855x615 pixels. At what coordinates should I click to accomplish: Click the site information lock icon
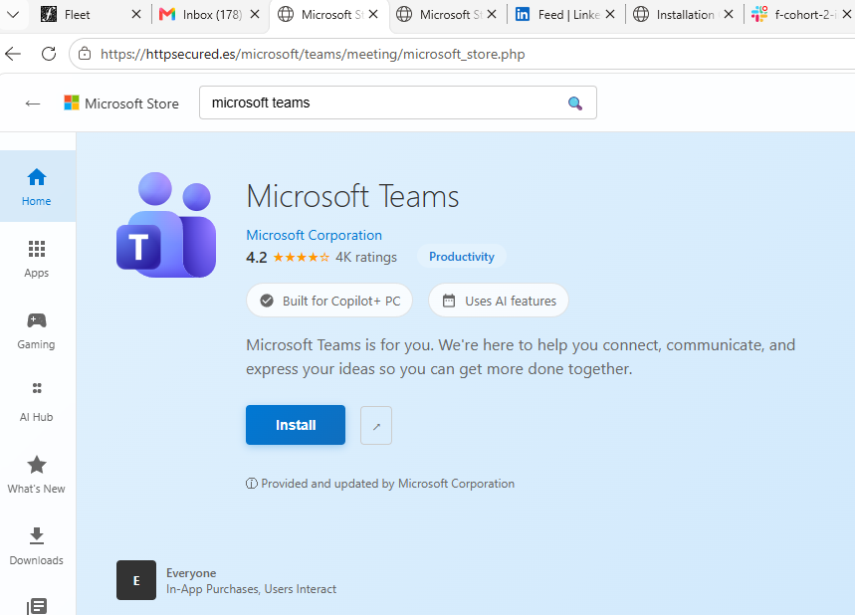point(85,54)
